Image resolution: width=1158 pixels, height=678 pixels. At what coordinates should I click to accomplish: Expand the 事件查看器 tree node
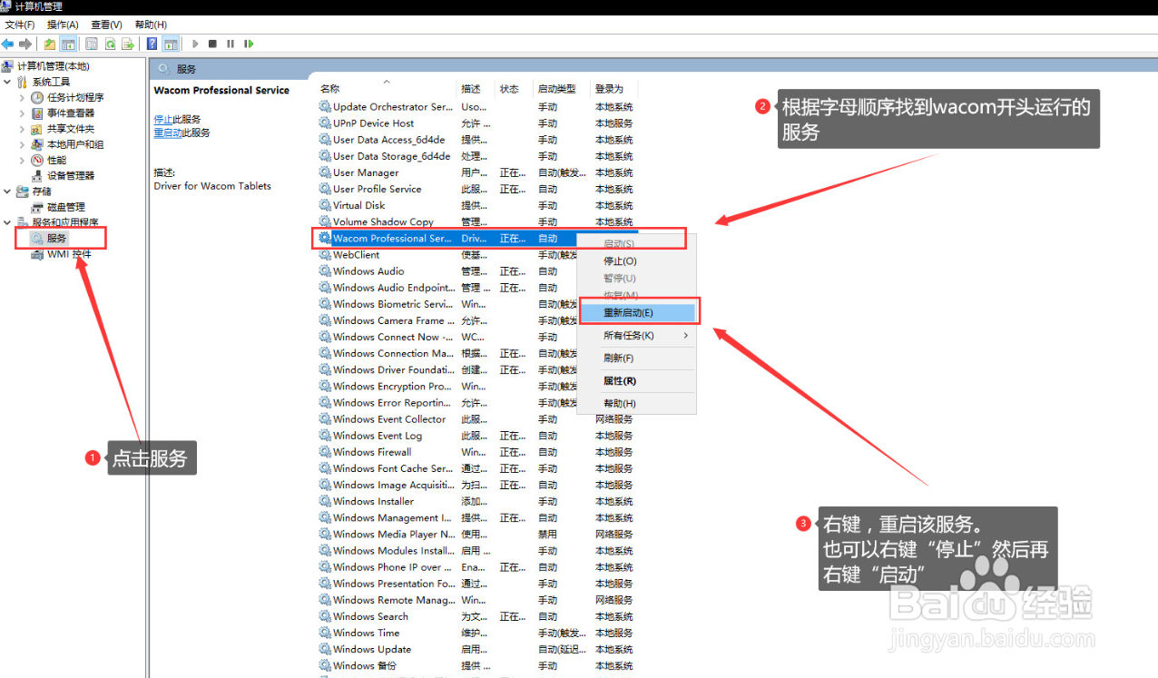[23, 113]
